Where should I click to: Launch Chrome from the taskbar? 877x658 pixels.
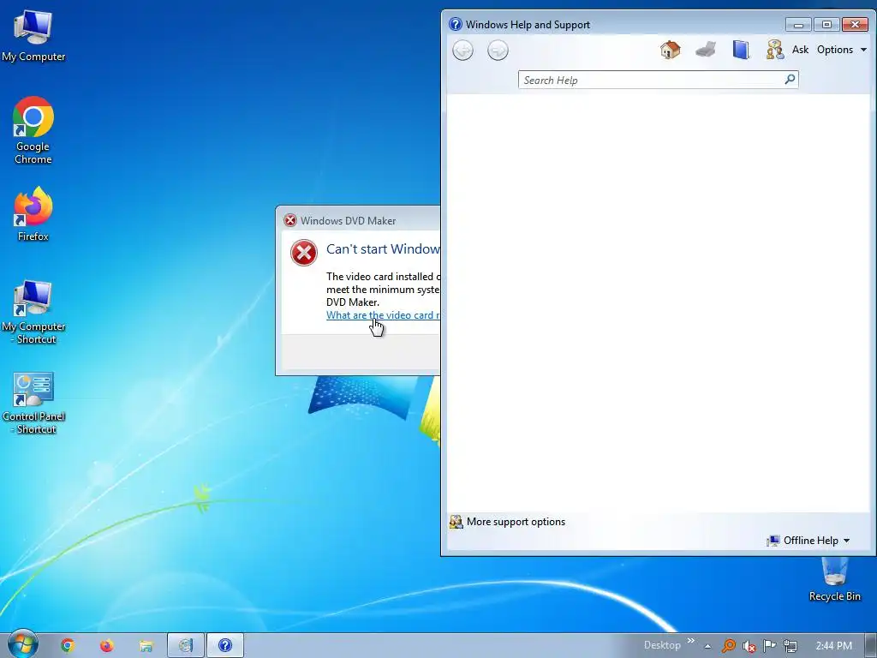(68, 646)
